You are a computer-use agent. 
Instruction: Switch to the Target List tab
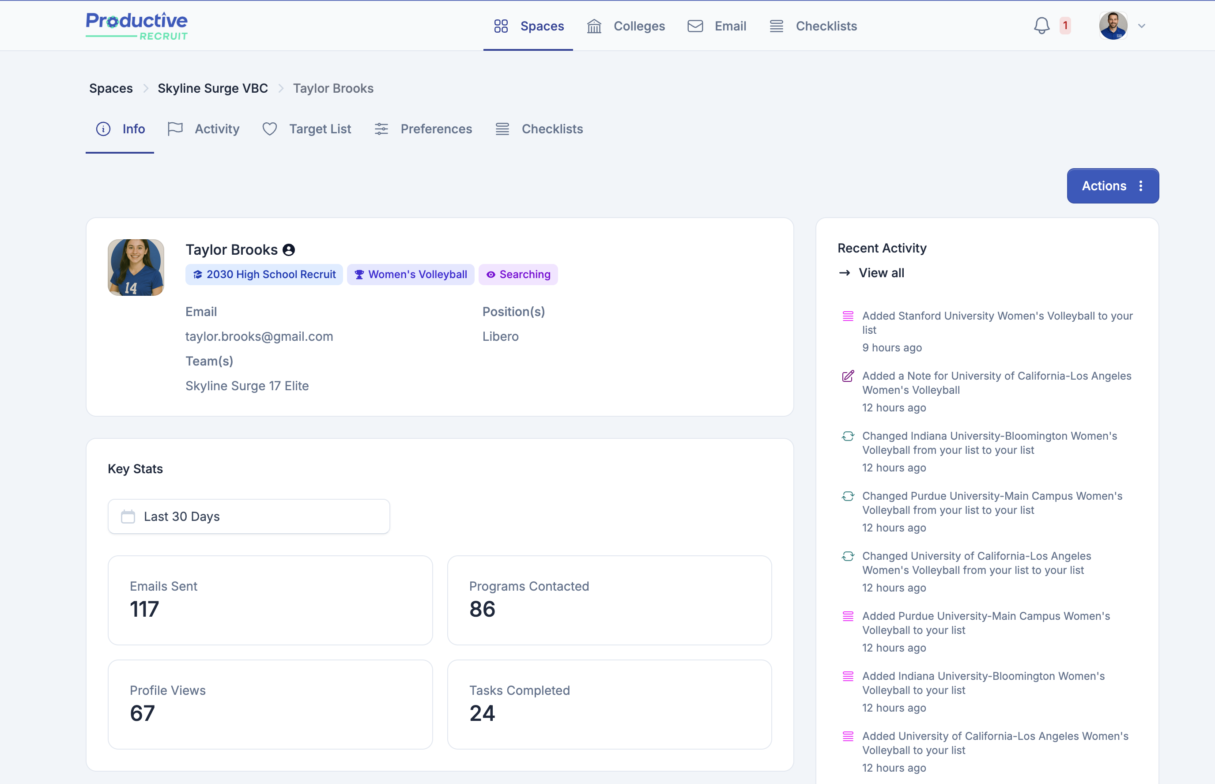[x=306, y=129]
